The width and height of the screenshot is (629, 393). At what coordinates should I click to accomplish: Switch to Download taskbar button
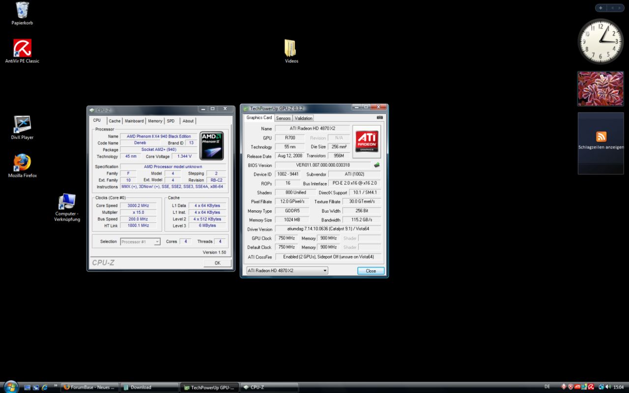(149, 387)
